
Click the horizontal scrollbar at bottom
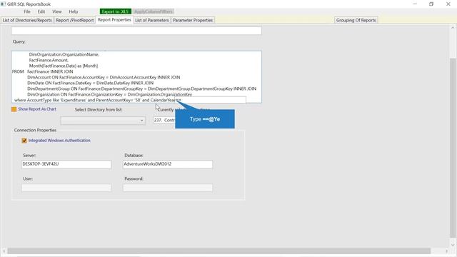pyautogui.click(x=219, y=251)
